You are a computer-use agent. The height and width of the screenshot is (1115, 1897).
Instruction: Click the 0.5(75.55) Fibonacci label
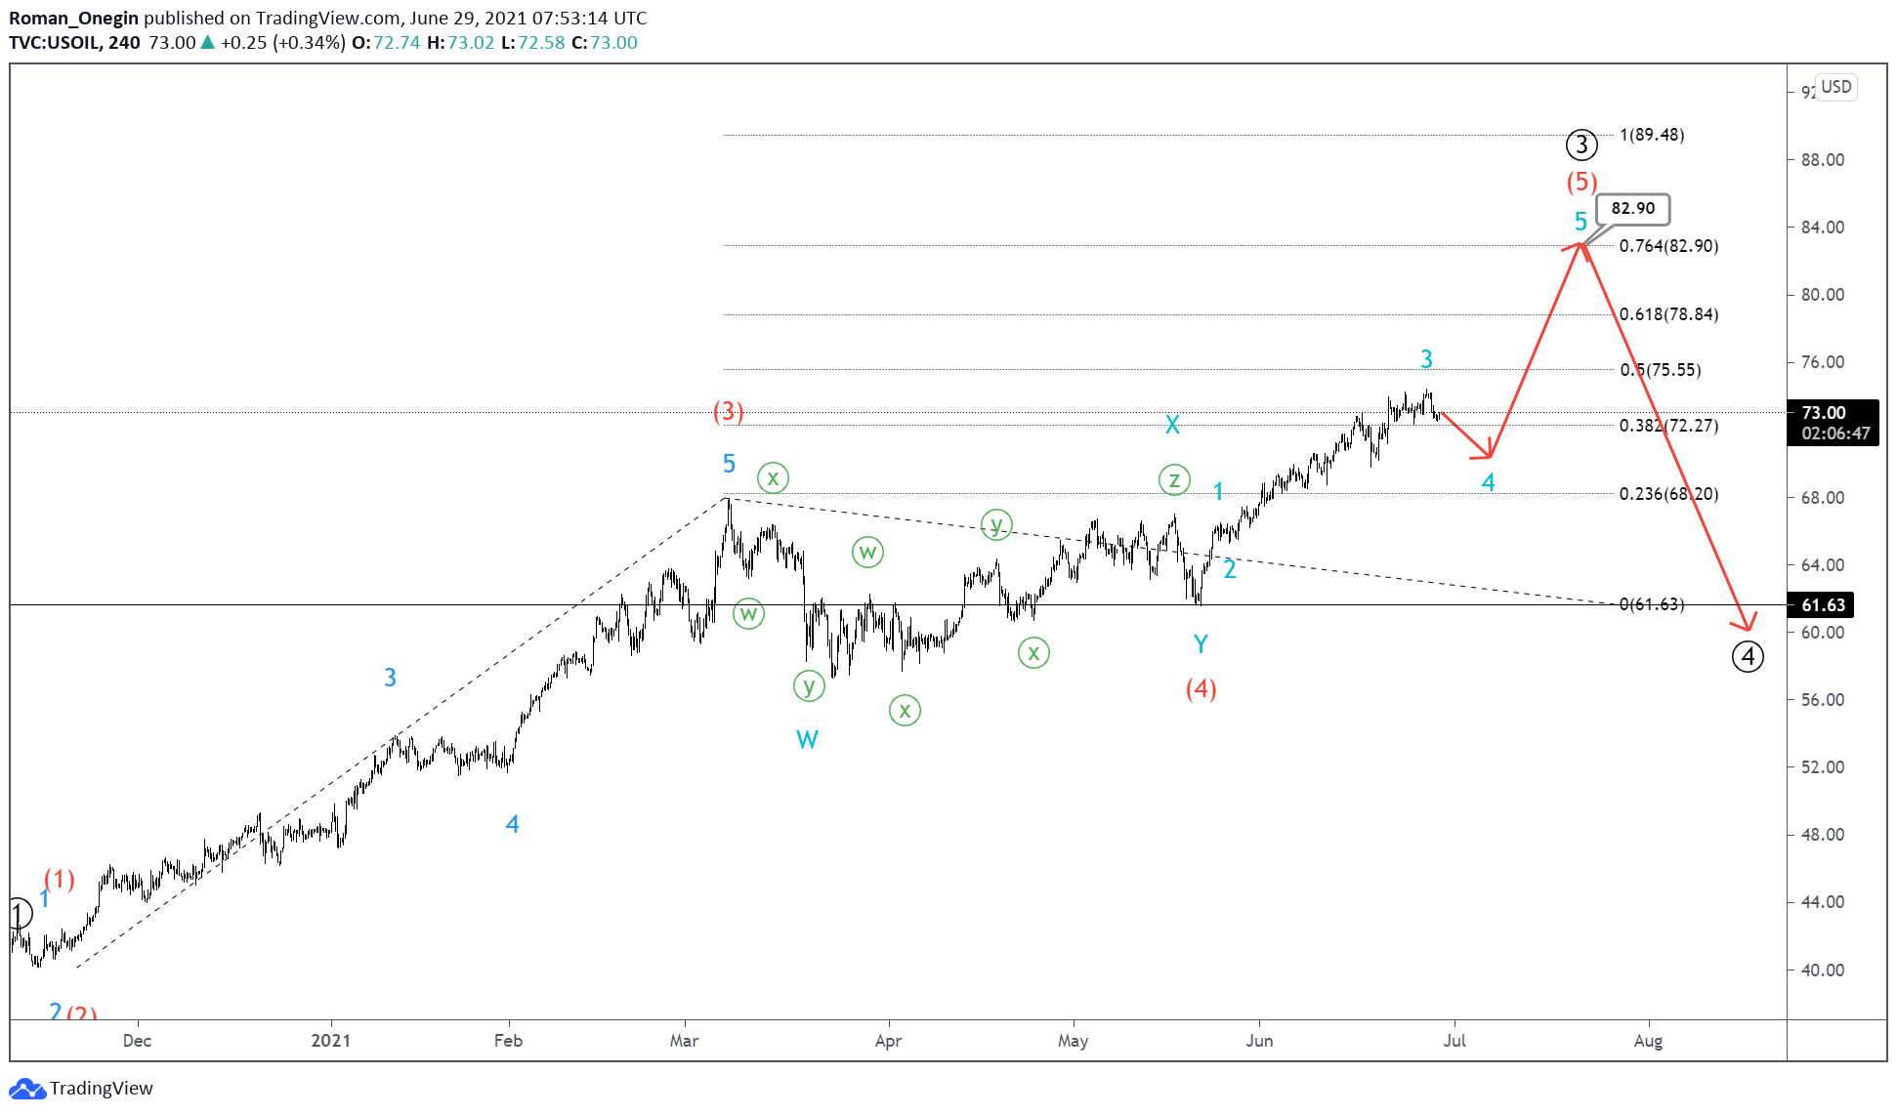(1661, 370)
